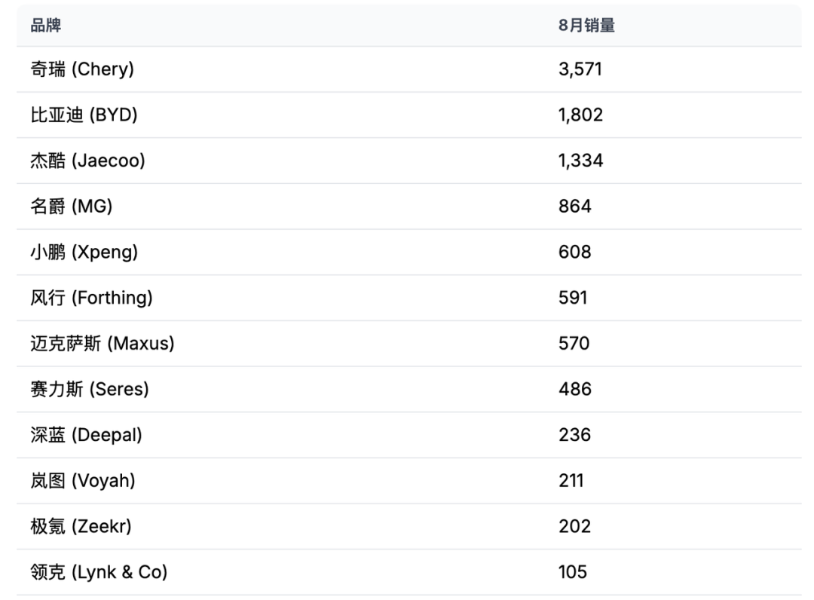Select the 风行 (Forthing) brand cell
Screen dimensions: 814x600
91,298
